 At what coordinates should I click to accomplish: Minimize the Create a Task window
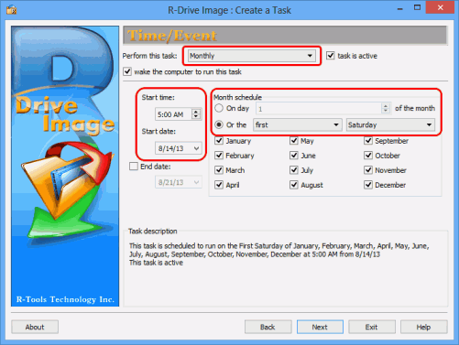click(399, 9)
